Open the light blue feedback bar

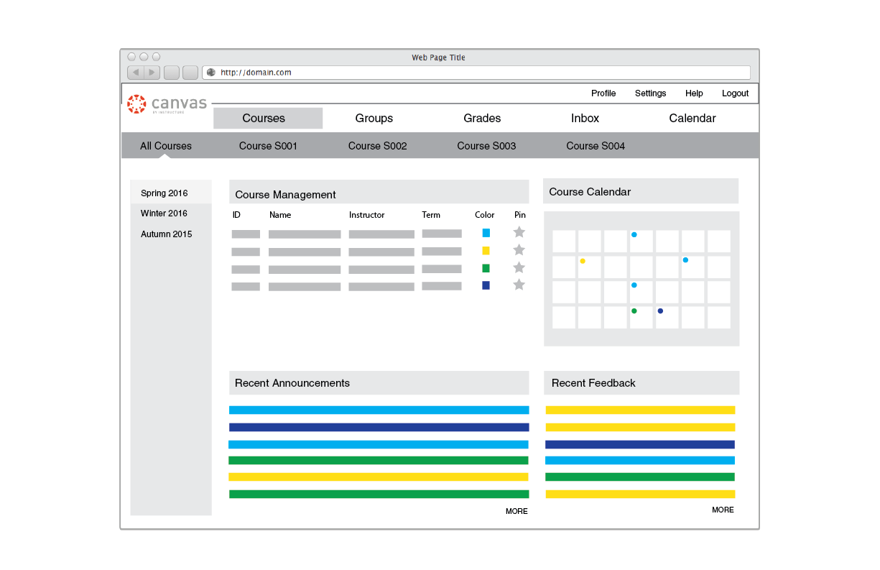pos(640,460)
